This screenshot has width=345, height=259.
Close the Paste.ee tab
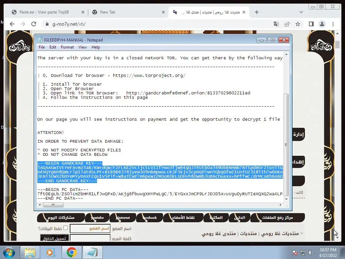[83, 12]
